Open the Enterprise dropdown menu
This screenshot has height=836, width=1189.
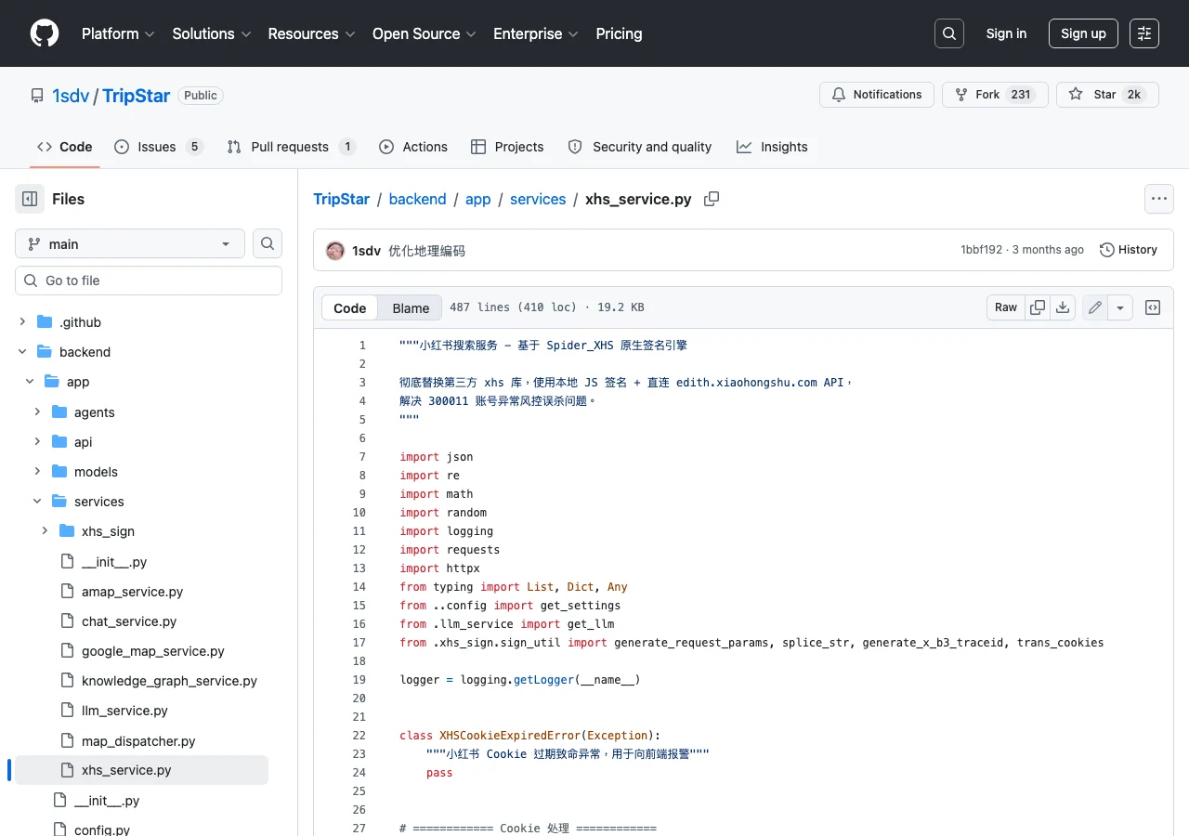click(536, 33)
